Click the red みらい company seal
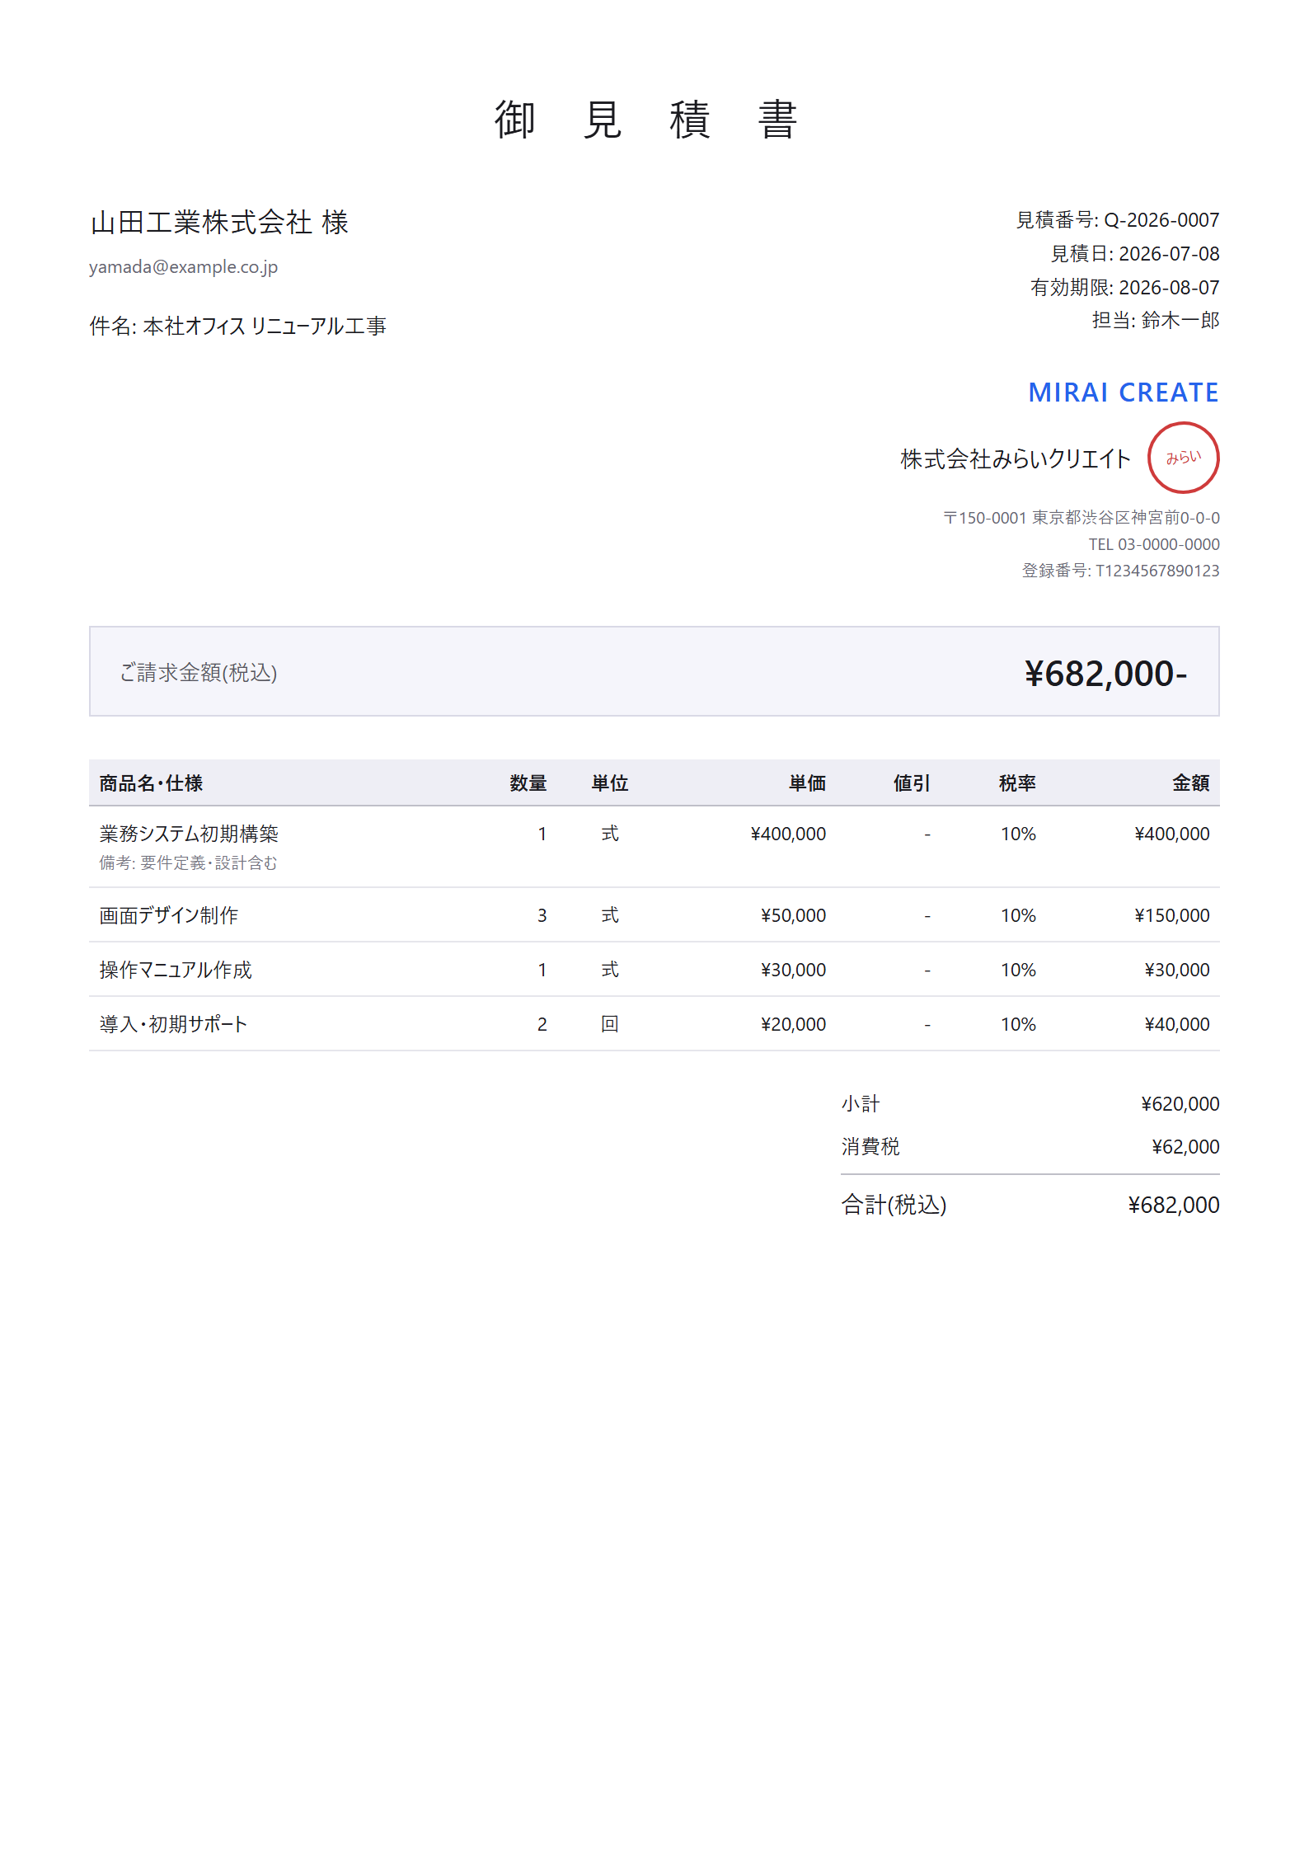Image resolution: width=1309 pixels, height=1852 pixels. point(1183,458)
